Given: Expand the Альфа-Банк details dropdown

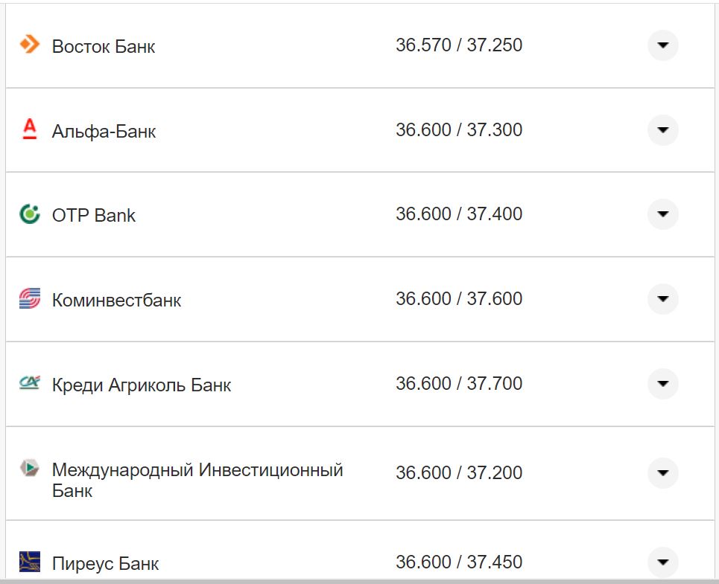Looking at the screenshot, I should [662, 131].
